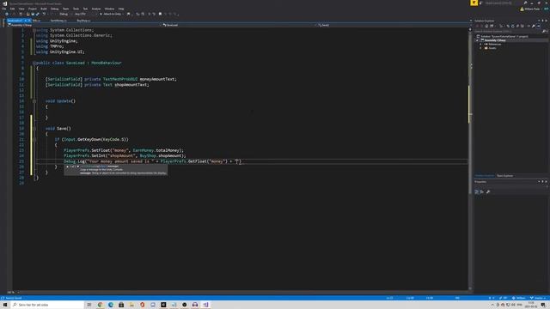Image resolution: width=550 pixels, height=309 pixels.
Task: Click Properties panel property pages wrench
Action: point(488,191)
